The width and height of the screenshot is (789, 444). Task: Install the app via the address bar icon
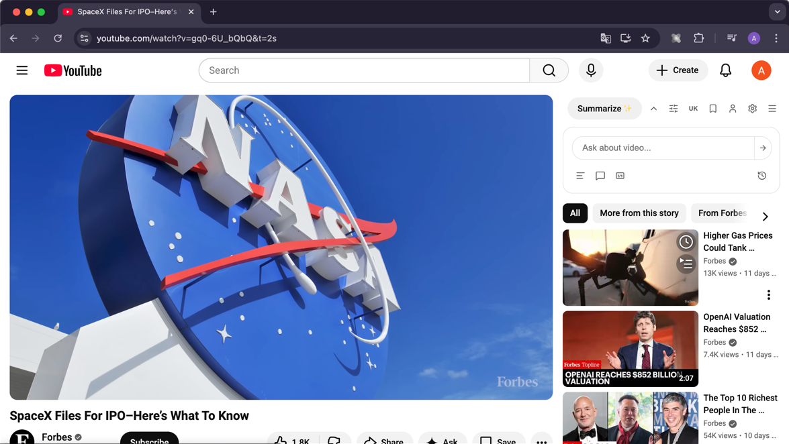625,38
